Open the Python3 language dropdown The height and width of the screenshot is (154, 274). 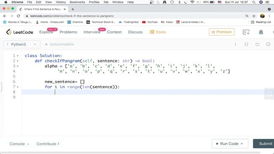(x=22, y=44)
